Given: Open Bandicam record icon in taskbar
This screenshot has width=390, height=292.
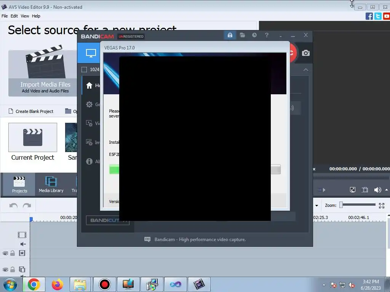Looking at the screenshot, I should tap(104, 284).
